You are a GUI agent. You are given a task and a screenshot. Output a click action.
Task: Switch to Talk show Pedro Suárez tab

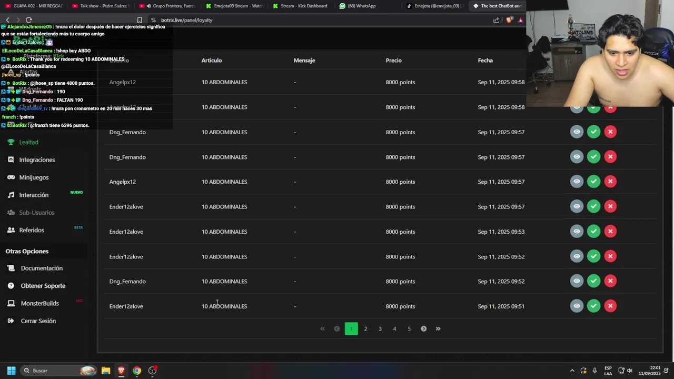click(101, 6)
